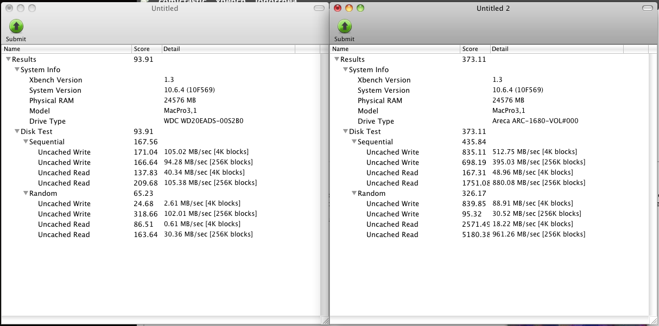Click detail 30.36 MB/sec [256K blocks]

pos(208,234)
